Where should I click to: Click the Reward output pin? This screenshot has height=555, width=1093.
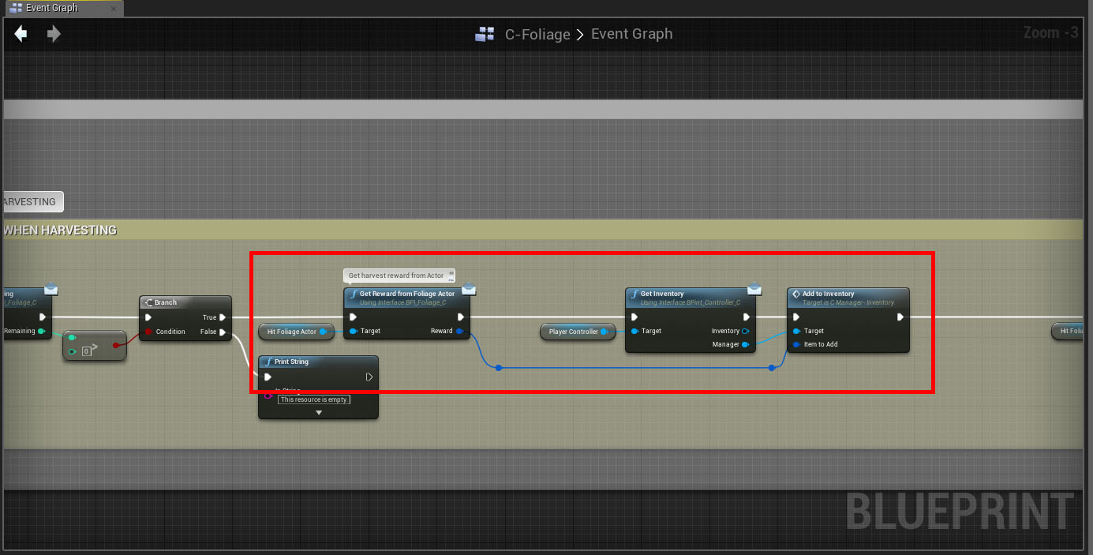[460, 332]
